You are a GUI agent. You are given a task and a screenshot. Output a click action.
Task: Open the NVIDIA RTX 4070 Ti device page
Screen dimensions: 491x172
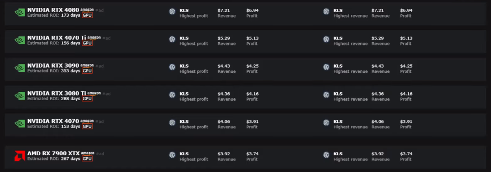click(57, 38)
